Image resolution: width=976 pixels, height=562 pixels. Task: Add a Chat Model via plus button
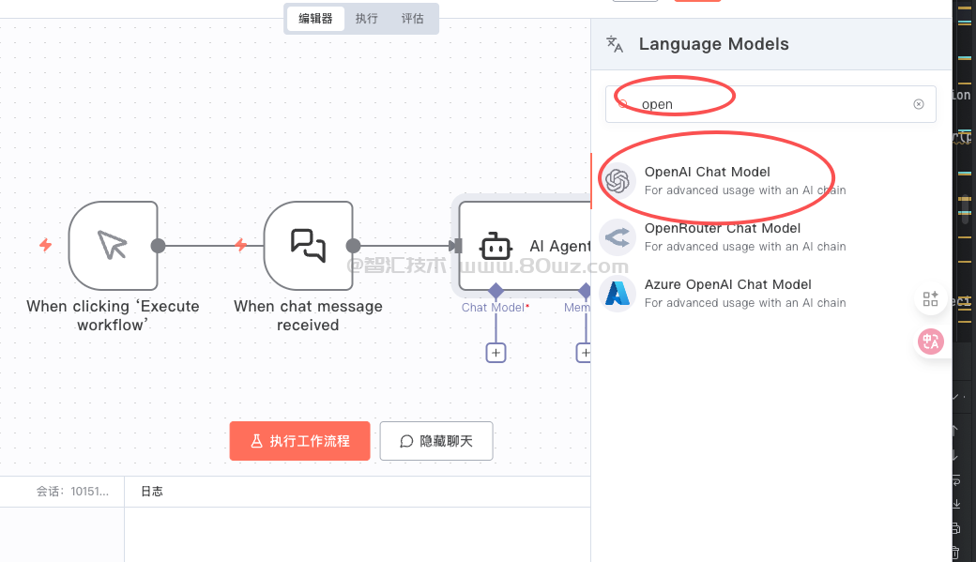click(x=496, y=353)
